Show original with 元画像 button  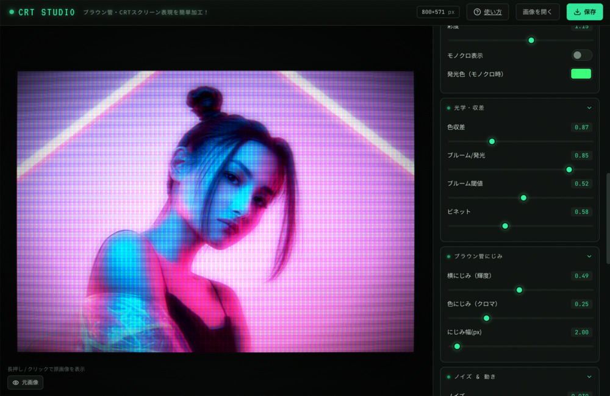[25, 383]
